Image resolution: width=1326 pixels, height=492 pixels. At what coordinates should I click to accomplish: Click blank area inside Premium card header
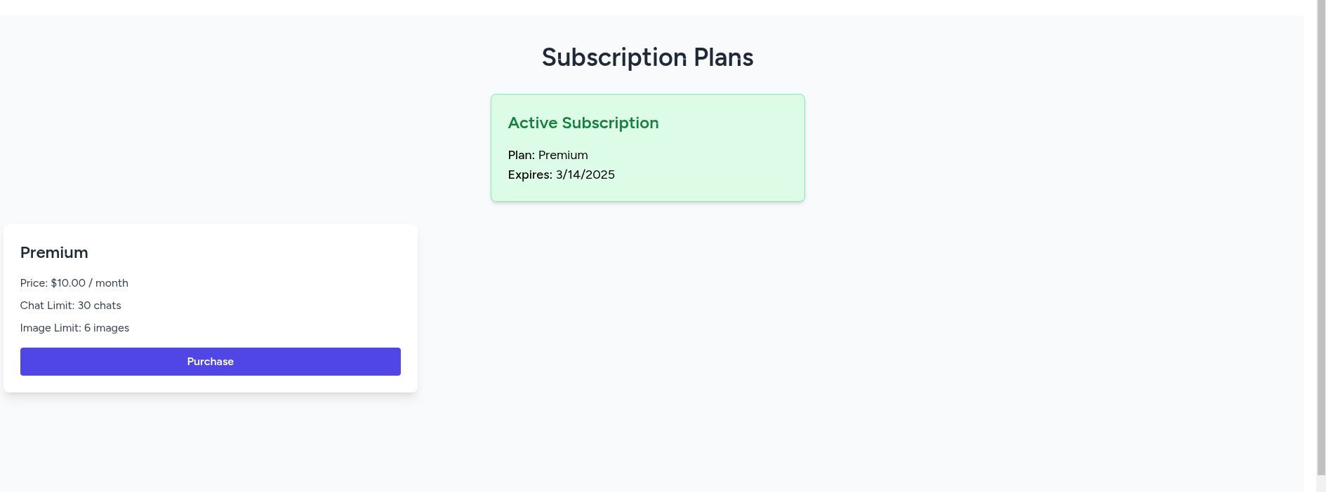267,252
